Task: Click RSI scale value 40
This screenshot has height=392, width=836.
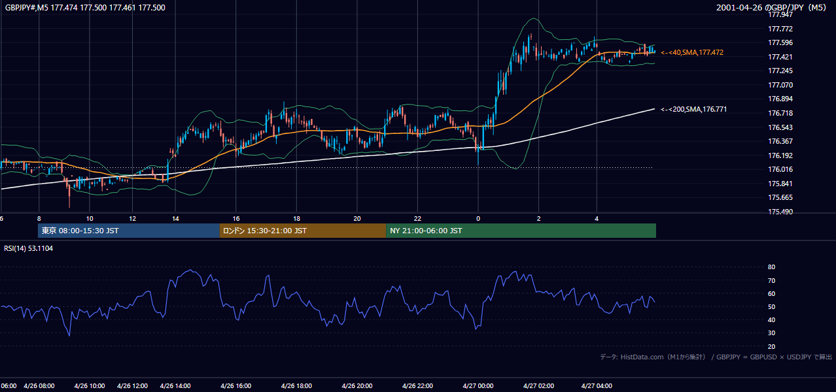Action: (x=771, y=319)
